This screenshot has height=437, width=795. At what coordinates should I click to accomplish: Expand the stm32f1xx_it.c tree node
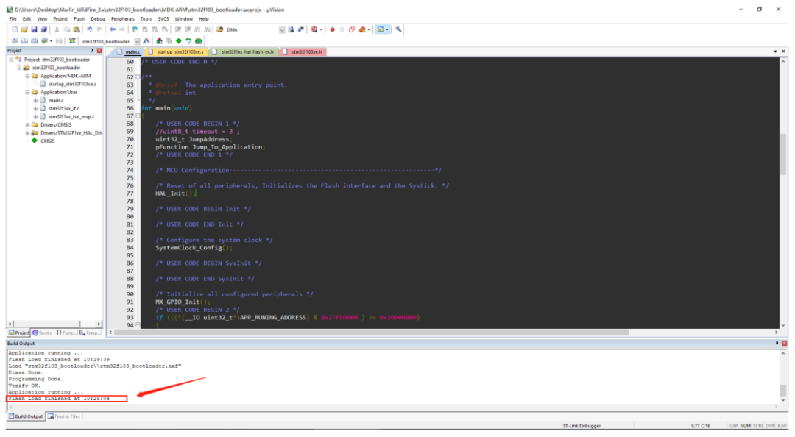point(35,108)
